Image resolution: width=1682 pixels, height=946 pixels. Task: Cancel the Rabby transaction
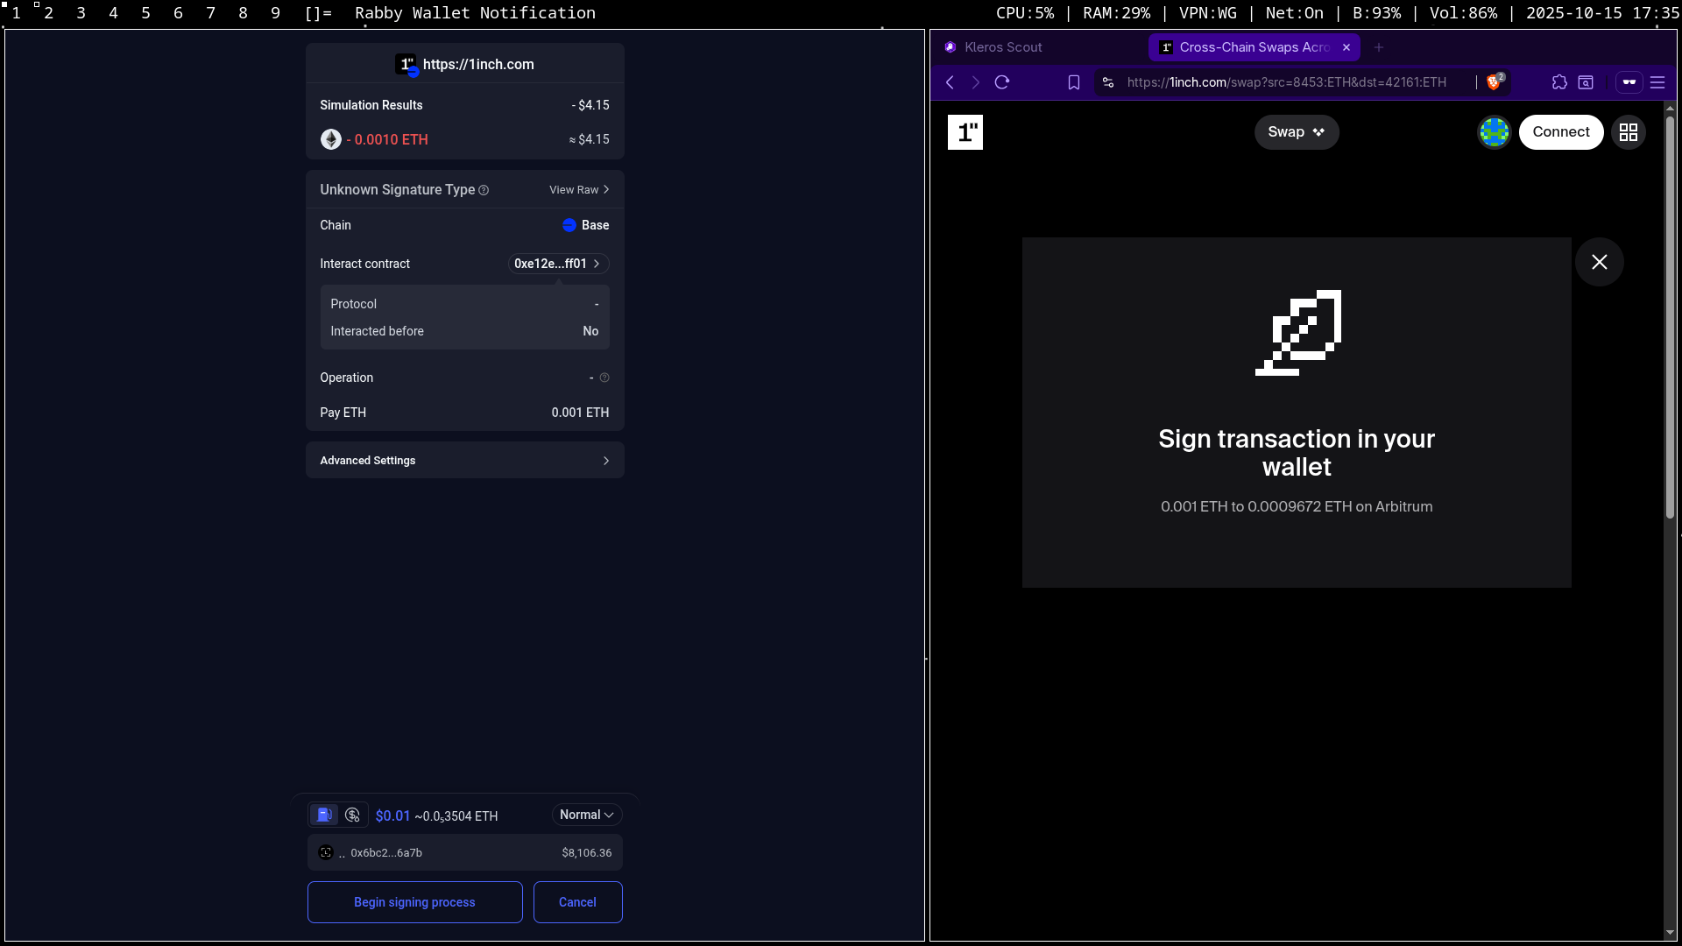[x=577, y=902]
